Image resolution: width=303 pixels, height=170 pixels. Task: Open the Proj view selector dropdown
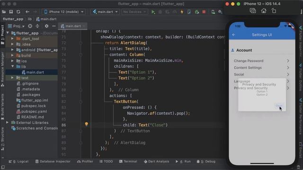(x=16, y=26)
